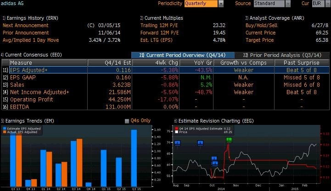The image size is (331, 191).
Task: Open Earnings History (ERN) section
Action: tap(30, 18)
